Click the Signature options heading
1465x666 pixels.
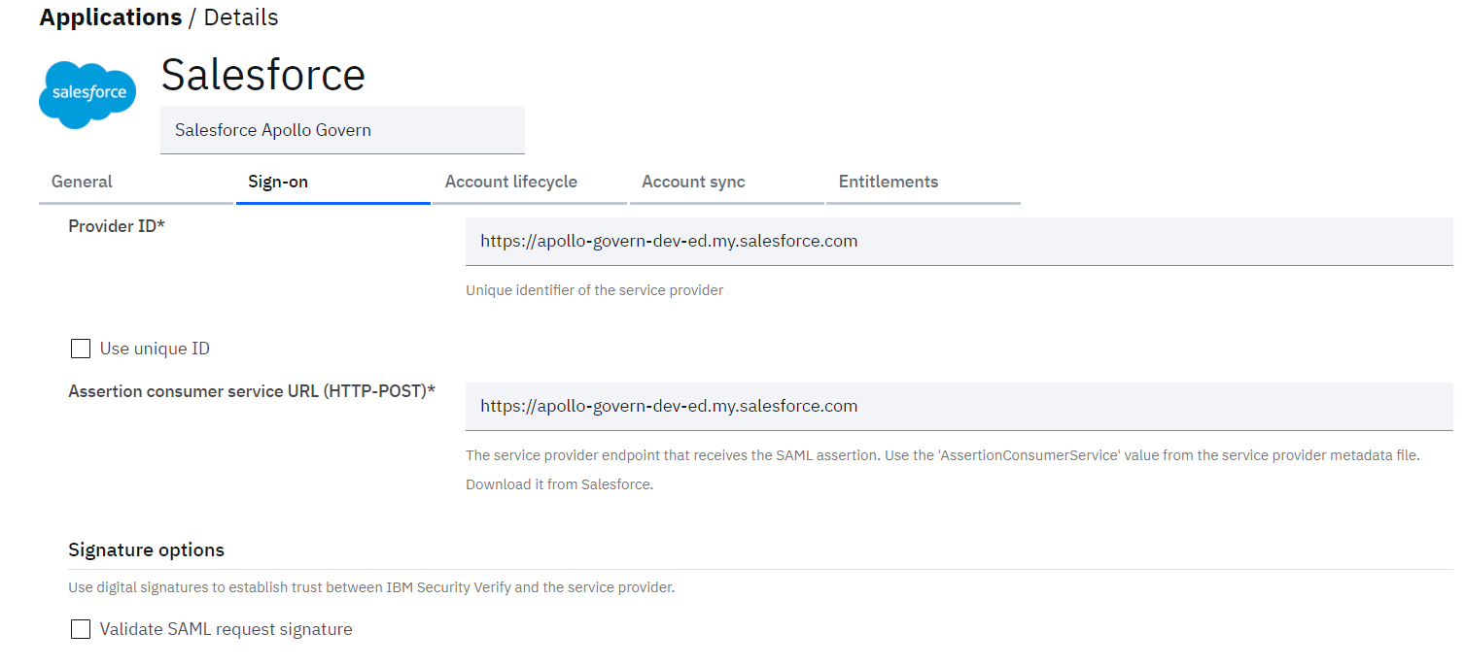tap(147, 550)
